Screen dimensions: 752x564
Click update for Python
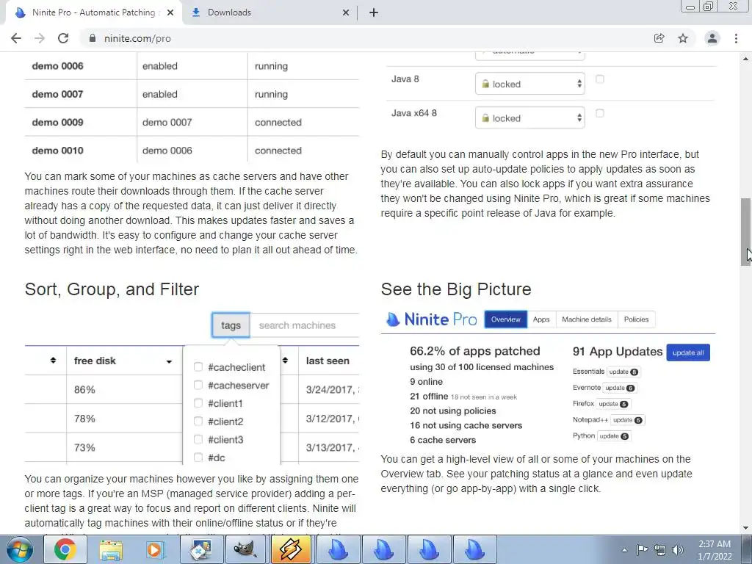(614, 436)
